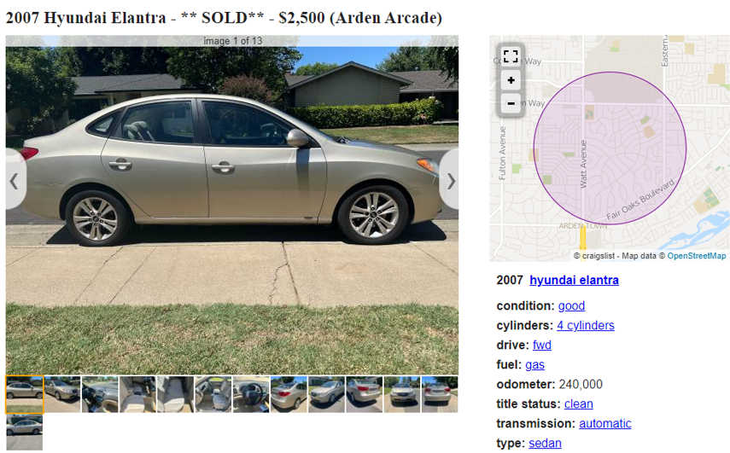Go to the next car image

pyautogui.click(x=450, y=181)
